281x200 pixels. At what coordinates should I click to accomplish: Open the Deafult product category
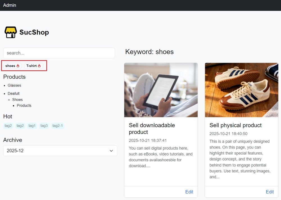click(13, 94)
